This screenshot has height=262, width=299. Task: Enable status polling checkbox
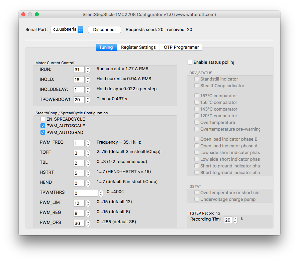[190, 62]
